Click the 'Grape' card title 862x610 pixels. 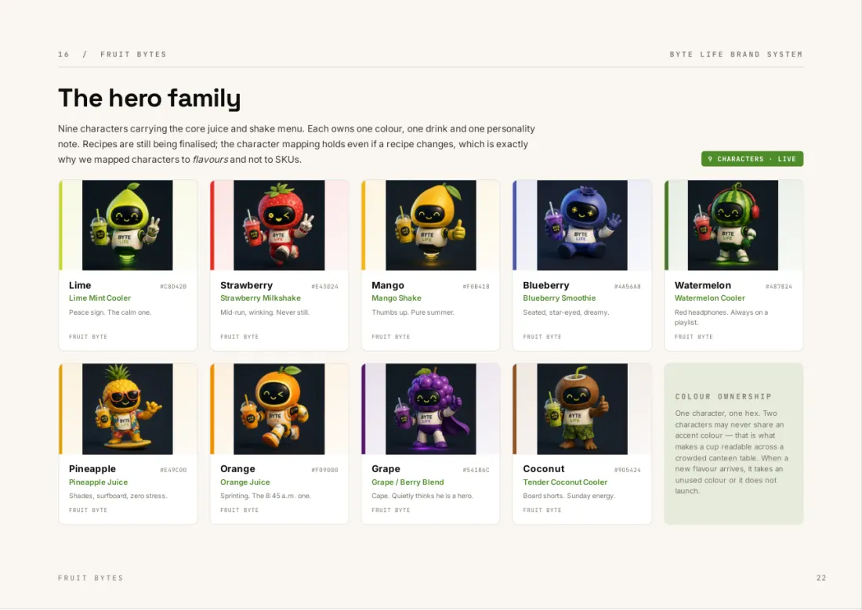click(386, 469)
